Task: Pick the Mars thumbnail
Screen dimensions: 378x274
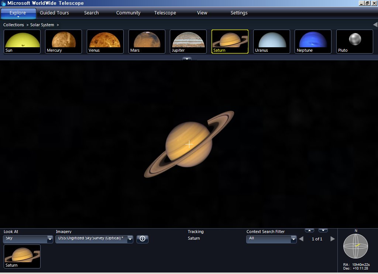Action: [x=147, y=41]
